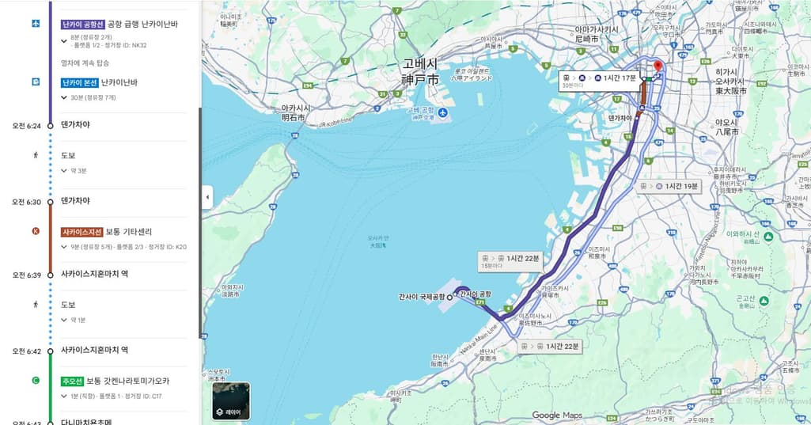This screenshot has height=425, width=811.
Task: Click the walking icon before 오전 6:42
Action: 36,305
